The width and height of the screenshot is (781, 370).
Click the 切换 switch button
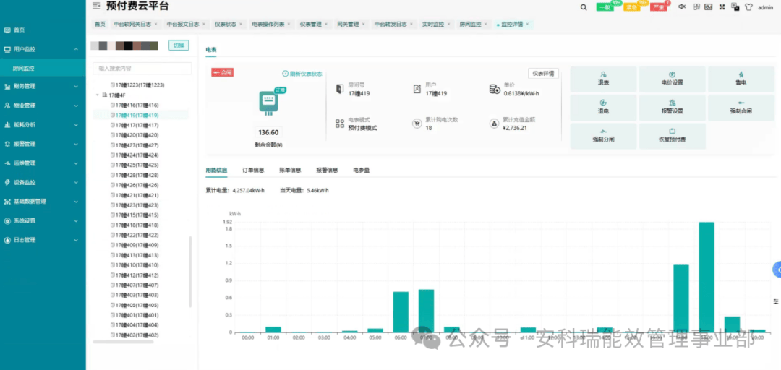(178, 46)
